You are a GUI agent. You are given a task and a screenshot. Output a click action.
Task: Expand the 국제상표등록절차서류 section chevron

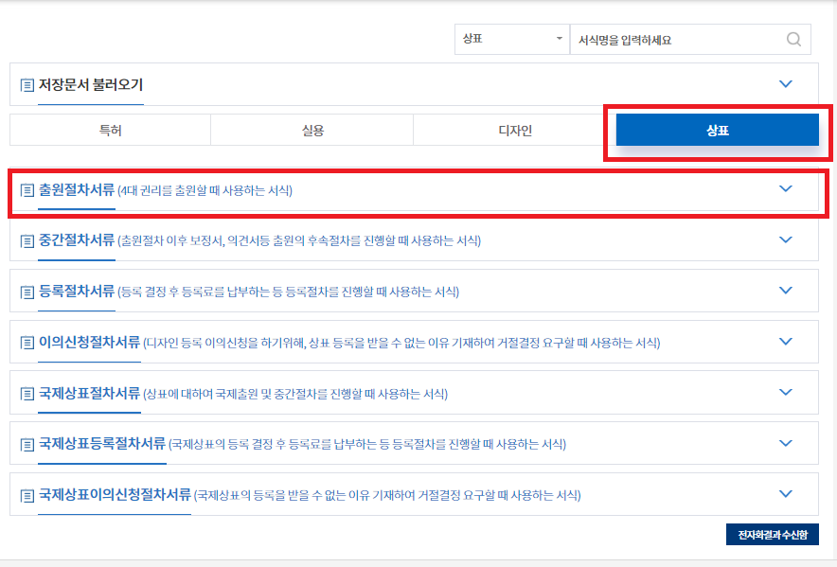[785, 443]
